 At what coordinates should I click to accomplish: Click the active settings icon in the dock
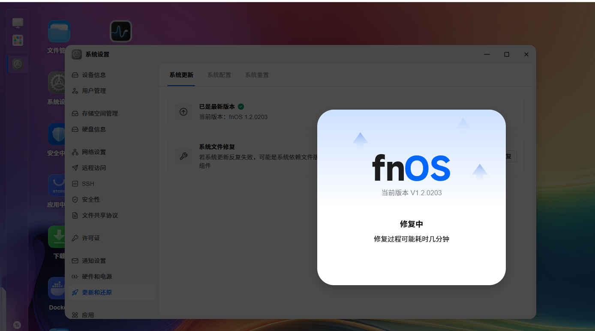coord(18,64)
